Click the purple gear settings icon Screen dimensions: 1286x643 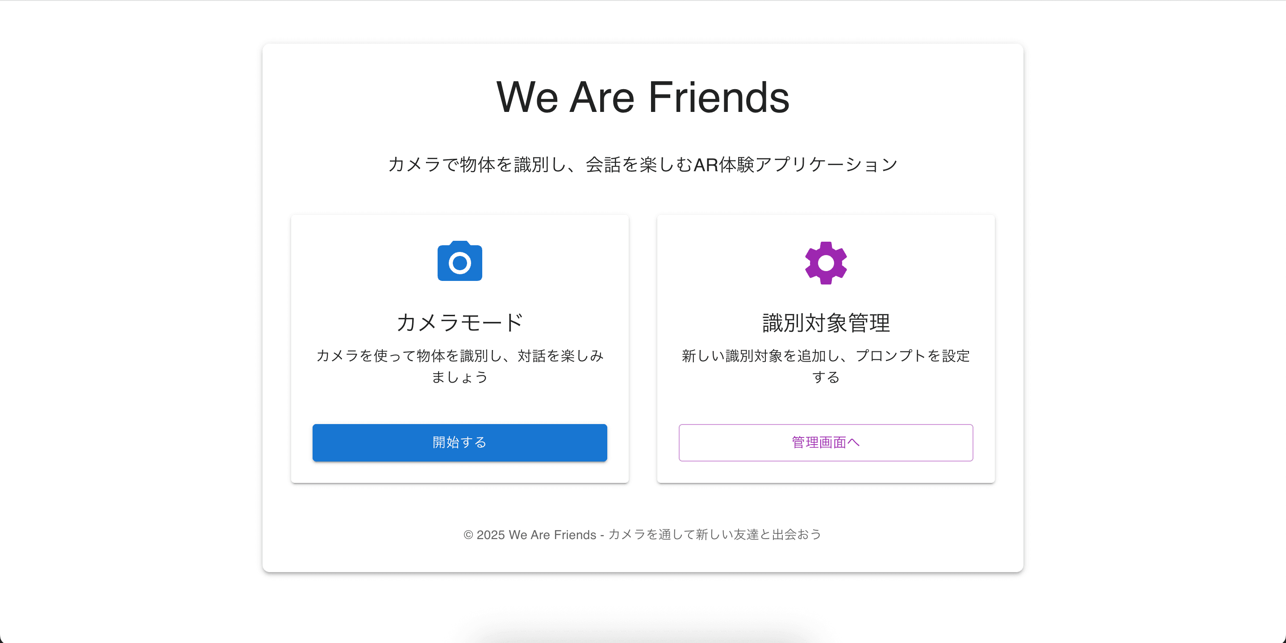pyautogui.click(x=826, y=263)
